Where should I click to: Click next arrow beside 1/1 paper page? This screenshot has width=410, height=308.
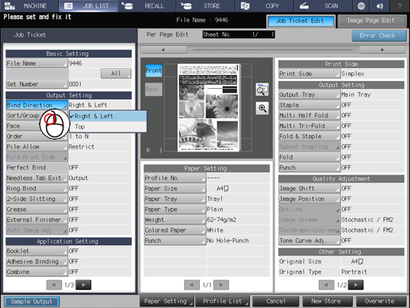[x=221, y=285]
